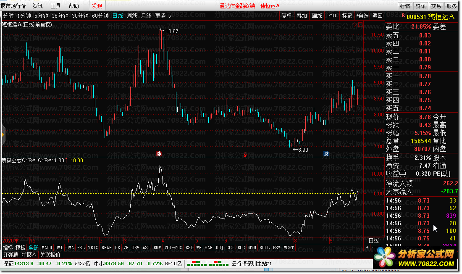Click the red square icon above the chart

(x=360, y=24)
